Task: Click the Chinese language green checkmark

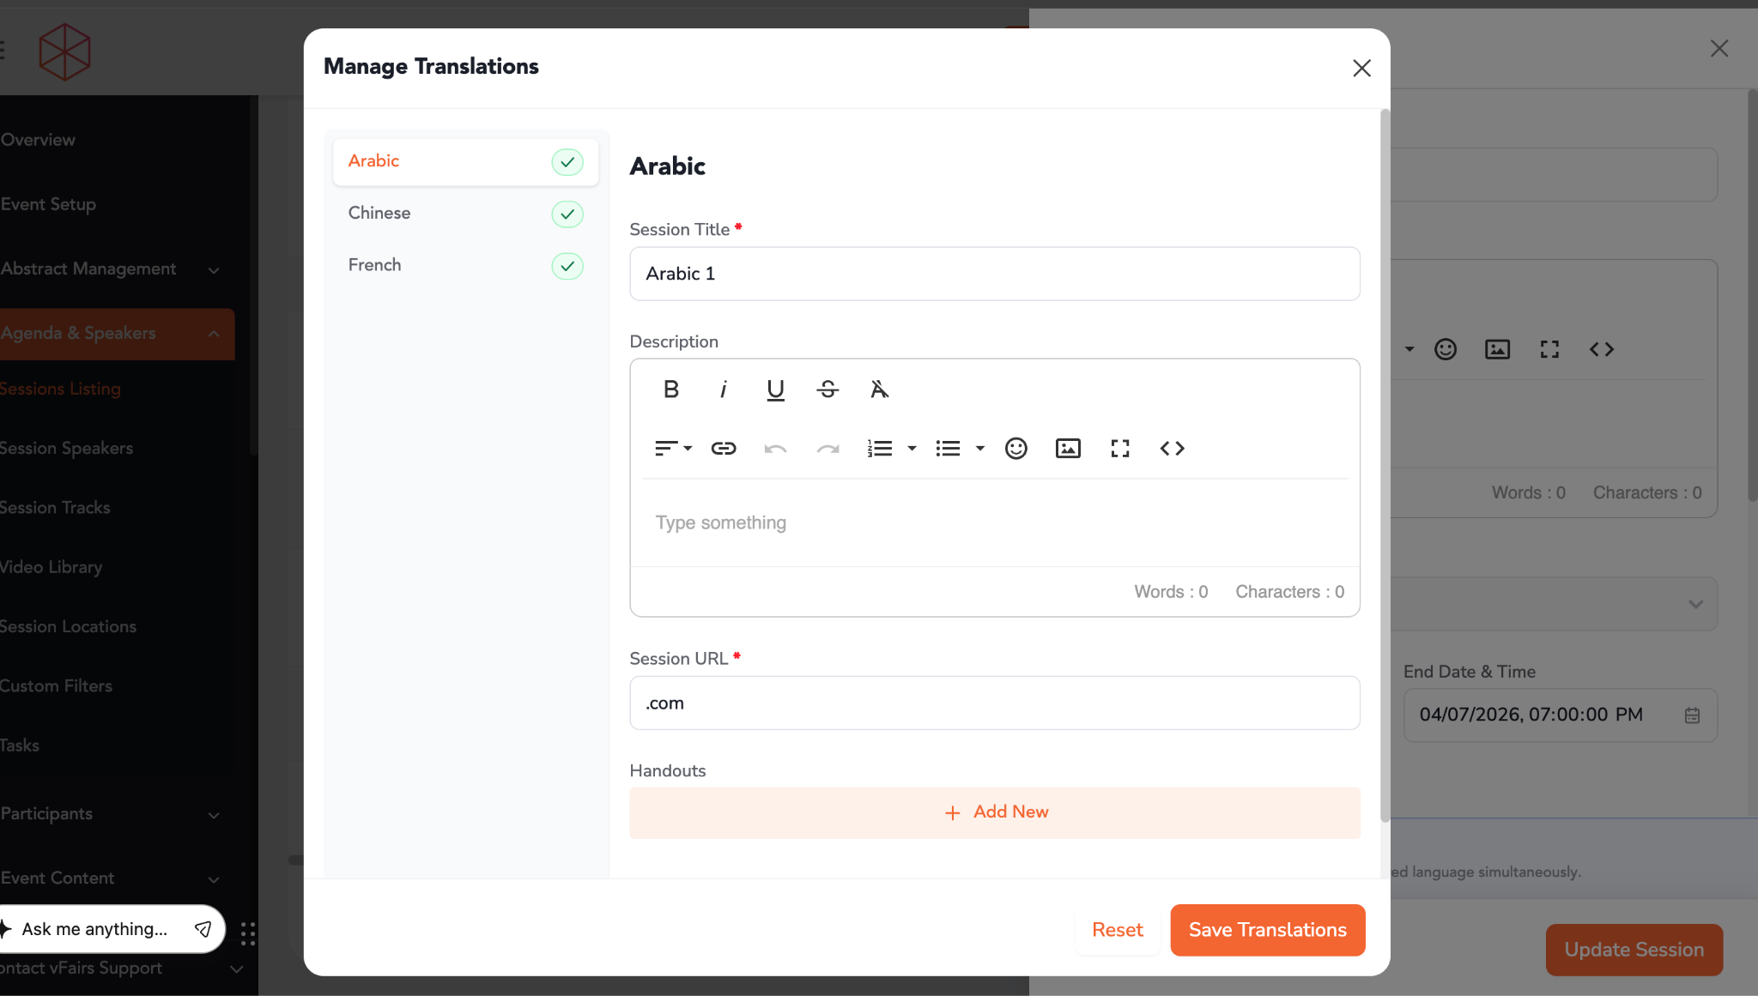Action: (567, 214)
